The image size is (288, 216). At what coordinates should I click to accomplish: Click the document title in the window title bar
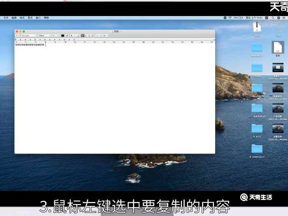click(x=116, y=31)
